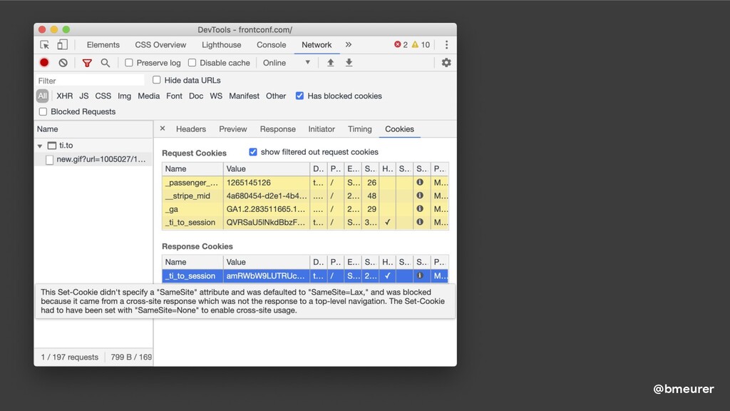Open Timing tab of request
Image resolution: width=730 pixels, height=411 pixels.
point(360,129)
